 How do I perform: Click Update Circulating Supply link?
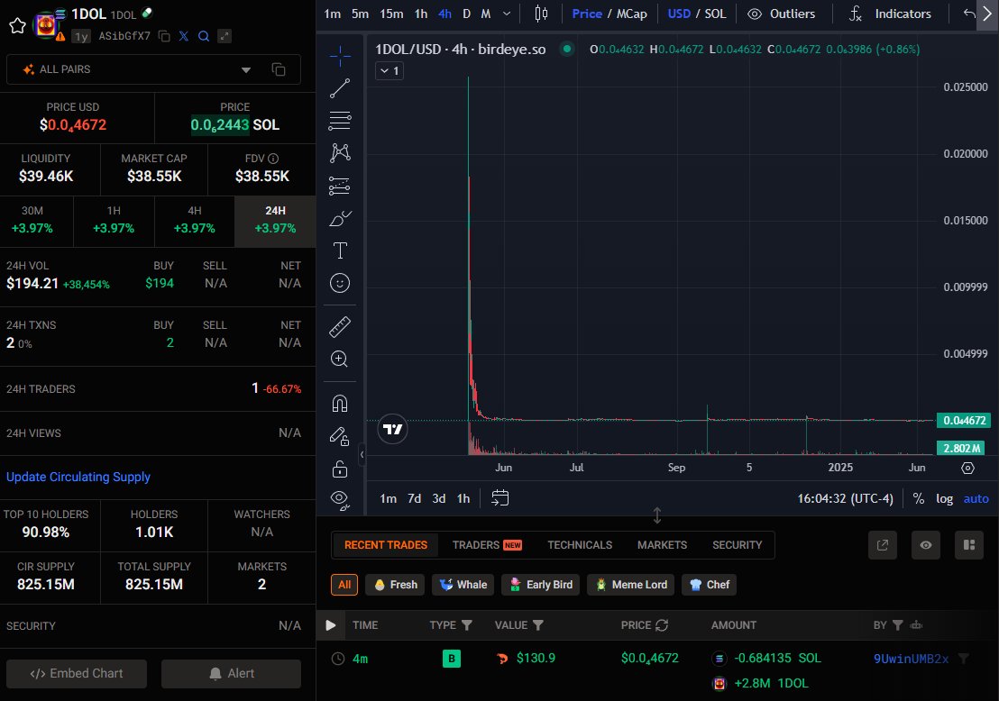[78, 477]
